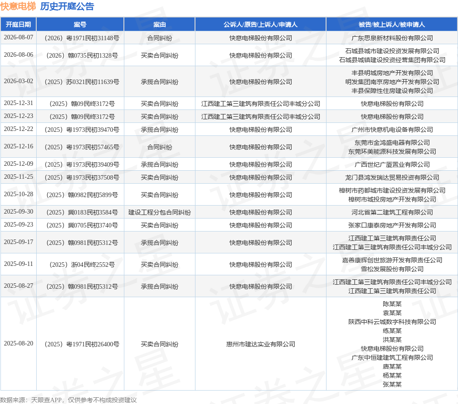
Task: Select defendant 广西世纪广厦置业有限公司
Action: [392, 164]
